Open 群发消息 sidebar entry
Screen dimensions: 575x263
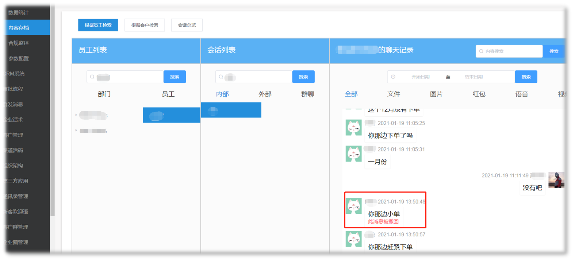coord(13,104)
